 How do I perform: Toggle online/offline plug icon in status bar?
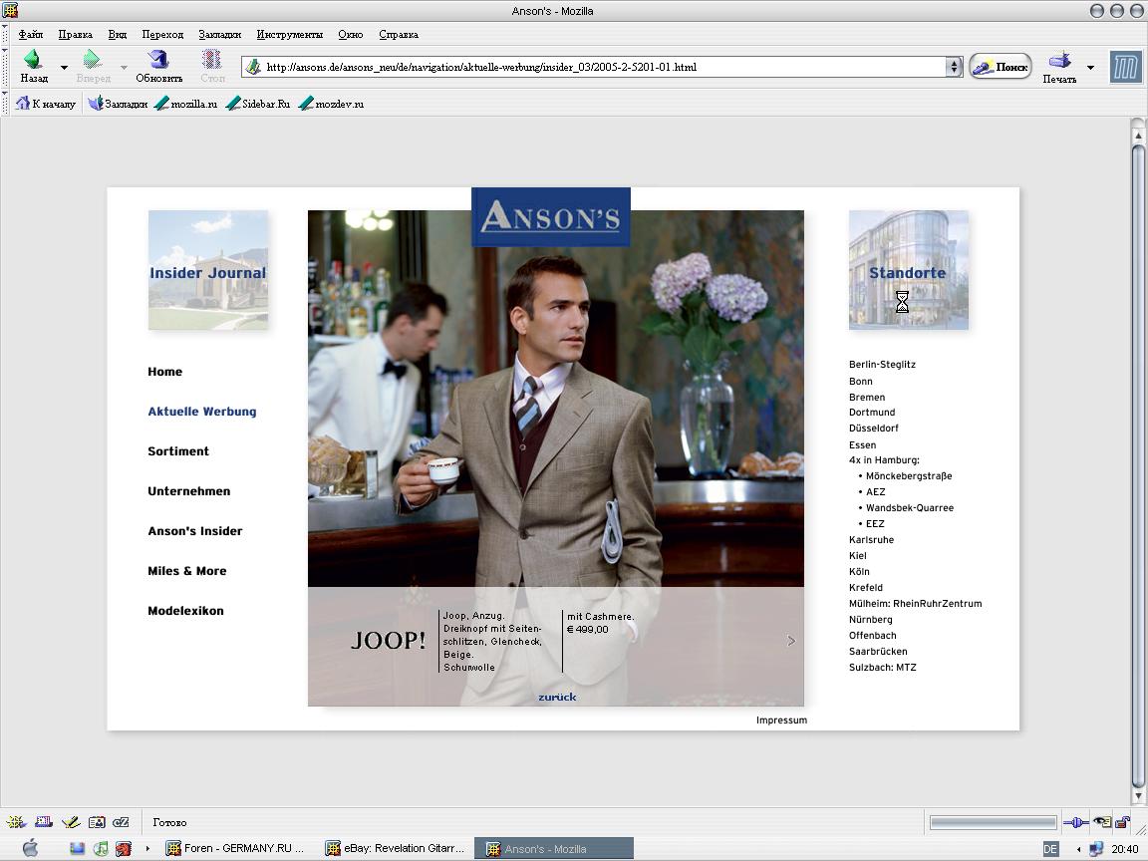tap(1075, 822)
